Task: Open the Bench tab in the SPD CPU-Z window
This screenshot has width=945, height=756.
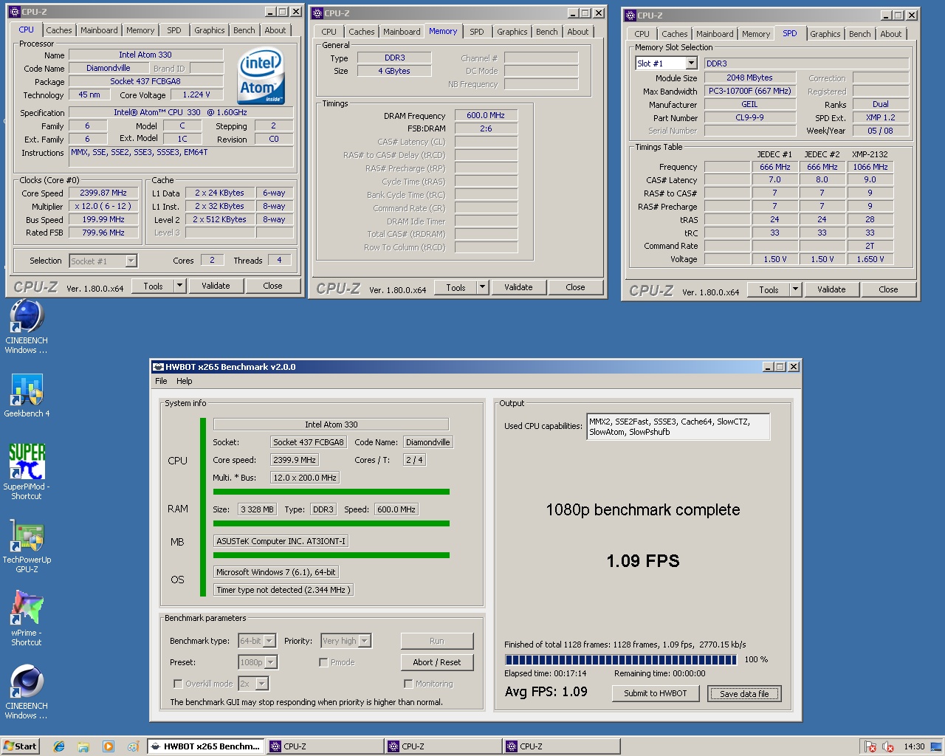Action: 859,34
